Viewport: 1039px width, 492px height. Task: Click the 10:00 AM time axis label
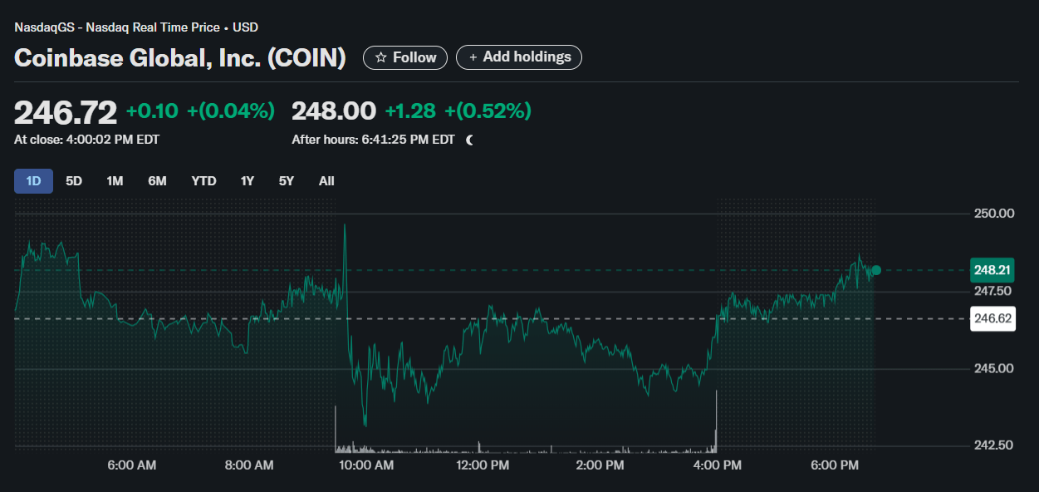[x=366, y=465]
